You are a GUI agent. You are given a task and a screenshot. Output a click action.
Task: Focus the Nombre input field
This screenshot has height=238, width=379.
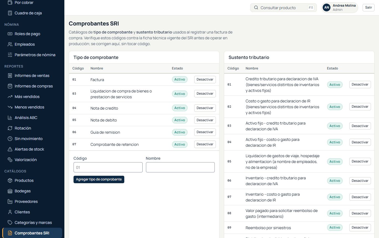tap(180, 167)
